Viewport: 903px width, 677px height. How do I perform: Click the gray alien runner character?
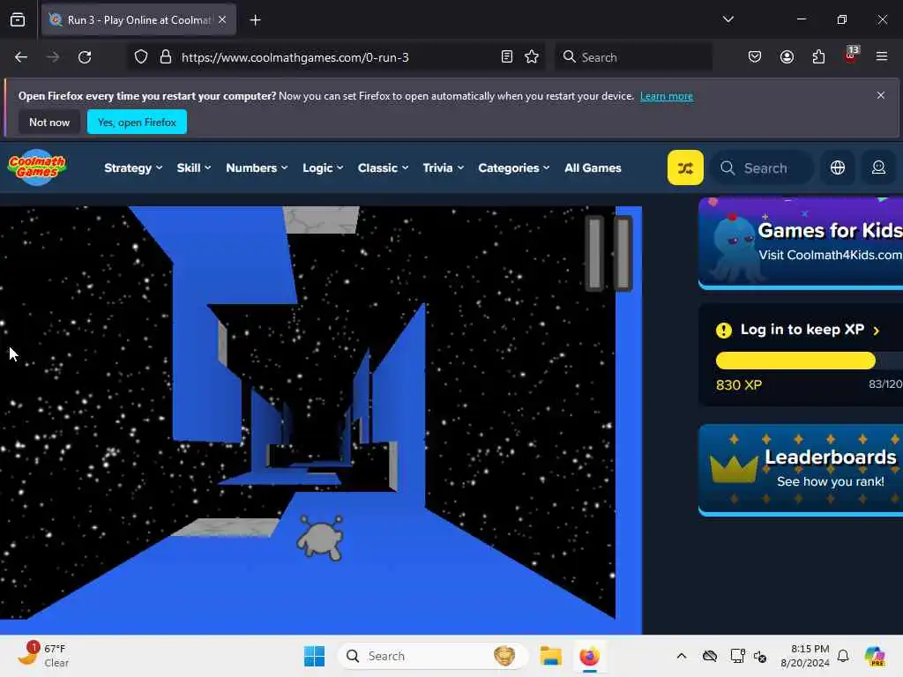[x=320, y=538]
